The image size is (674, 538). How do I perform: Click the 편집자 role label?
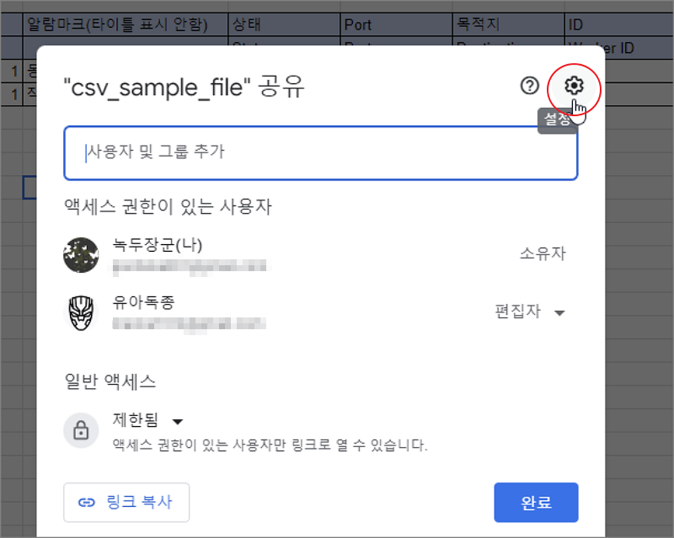point(518,311)
